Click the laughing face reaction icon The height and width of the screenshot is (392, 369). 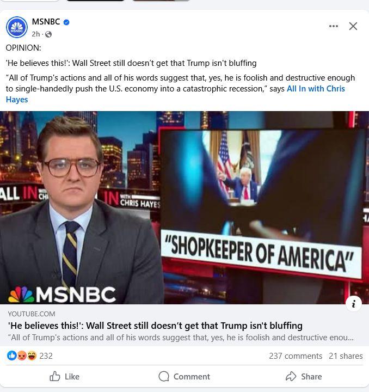pos(32,356)
